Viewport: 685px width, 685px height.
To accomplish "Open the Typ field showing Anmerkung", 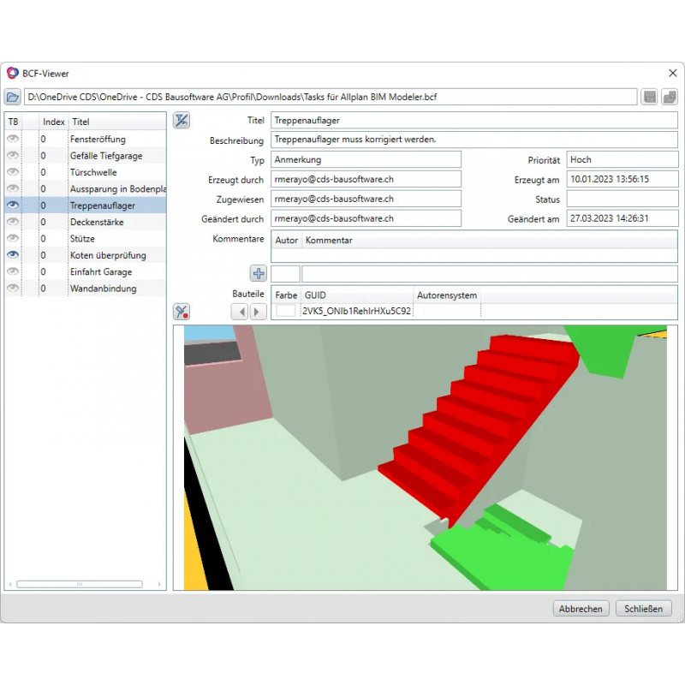I will 366,158.
